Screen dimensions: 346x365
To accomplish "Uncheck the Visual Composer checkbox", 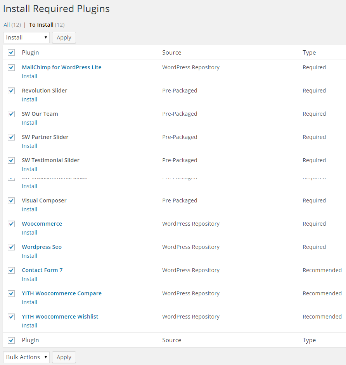I will [x=11, y=200].
